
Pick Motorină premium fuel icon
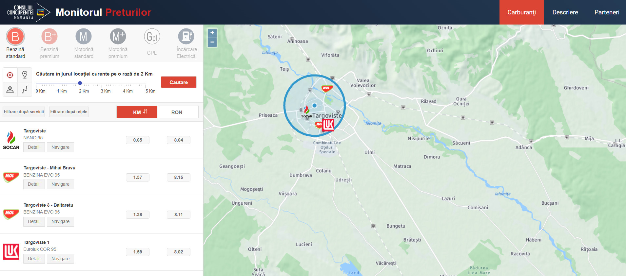coord(118,37)
